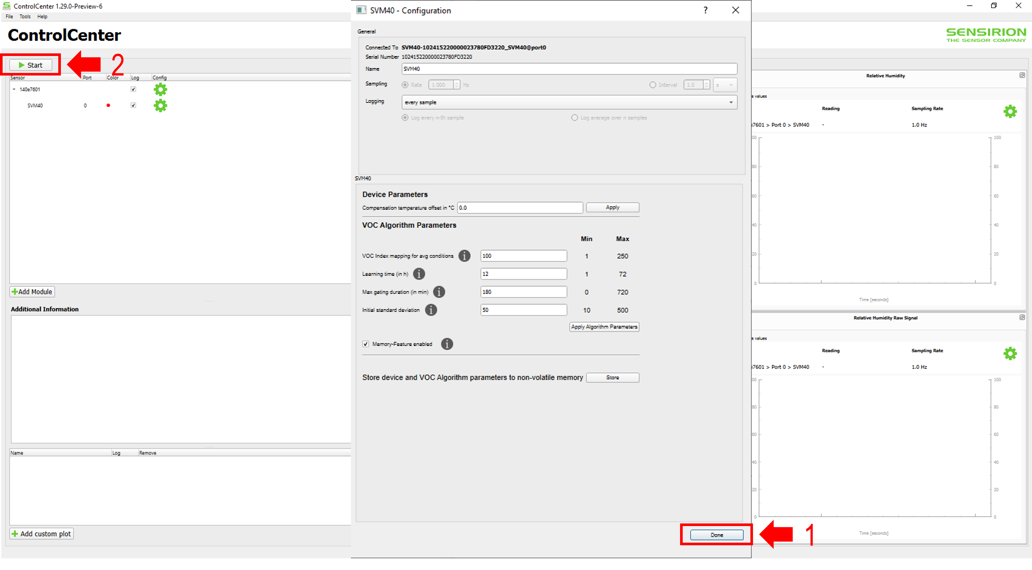Screen dimensions: 1032x570
Task: Open config gear for SVM40 sensor row
Action: [x=160, y=105]
